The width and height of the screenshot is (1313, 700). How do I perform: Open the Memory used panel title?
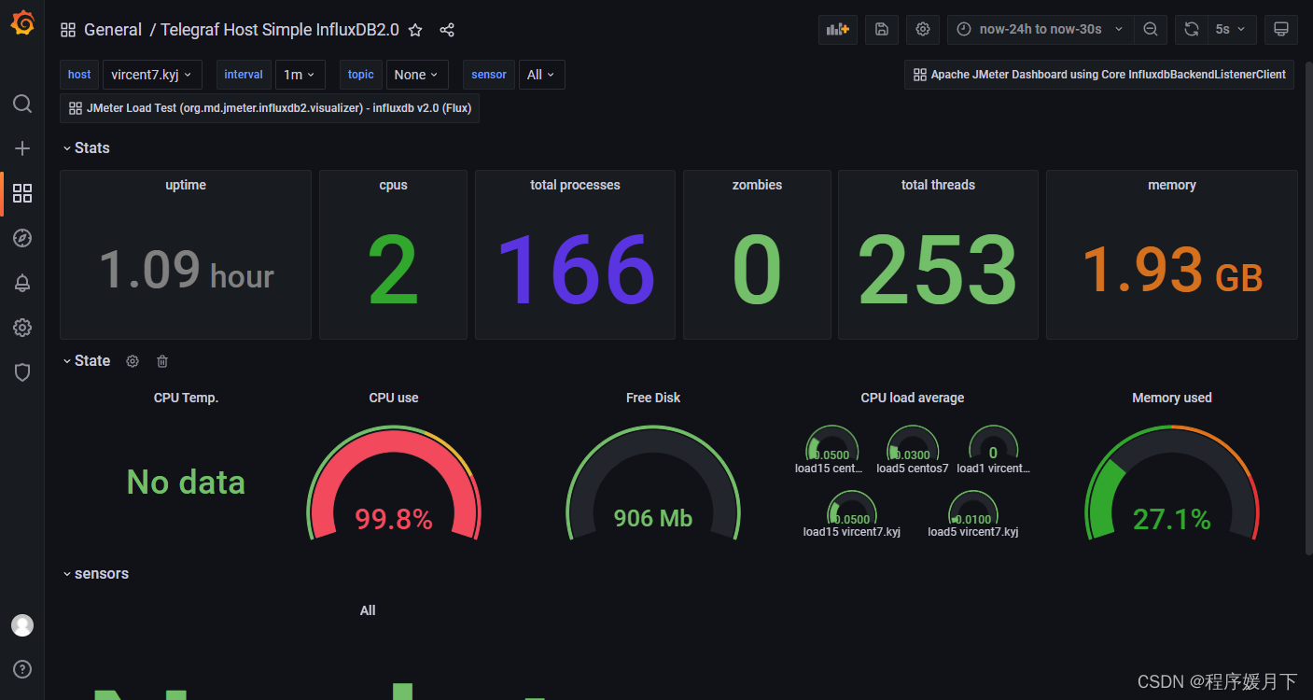tap(1172, 398)
